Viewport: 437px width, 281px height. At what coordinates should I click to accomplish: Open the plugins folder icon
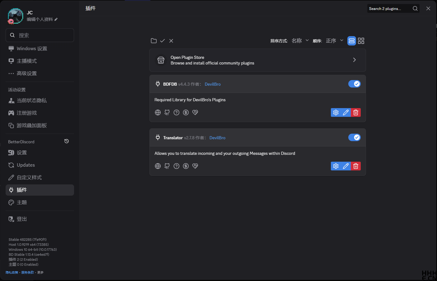pyautogui.click(x=153, y=40)
